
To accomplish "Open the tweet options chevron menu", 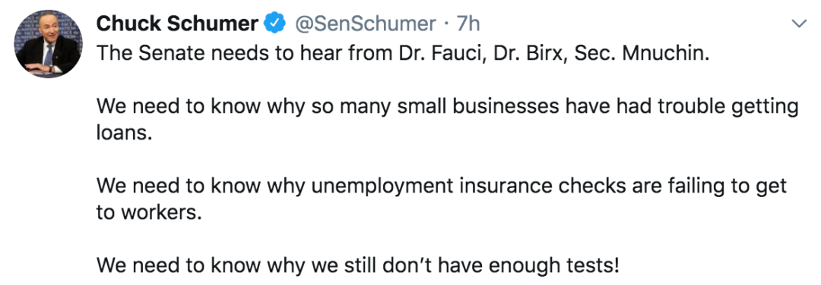I will click(798, 24).
